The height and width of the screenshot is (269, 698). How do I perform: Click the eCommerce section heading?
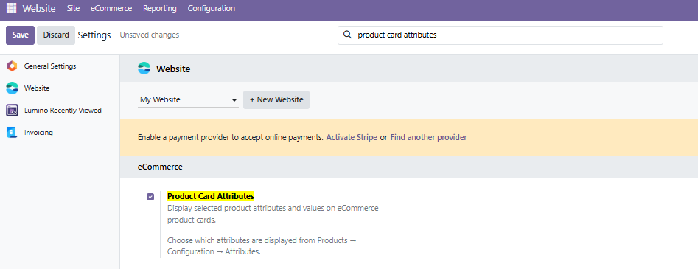pyautogui.click(x=160, y=167)
